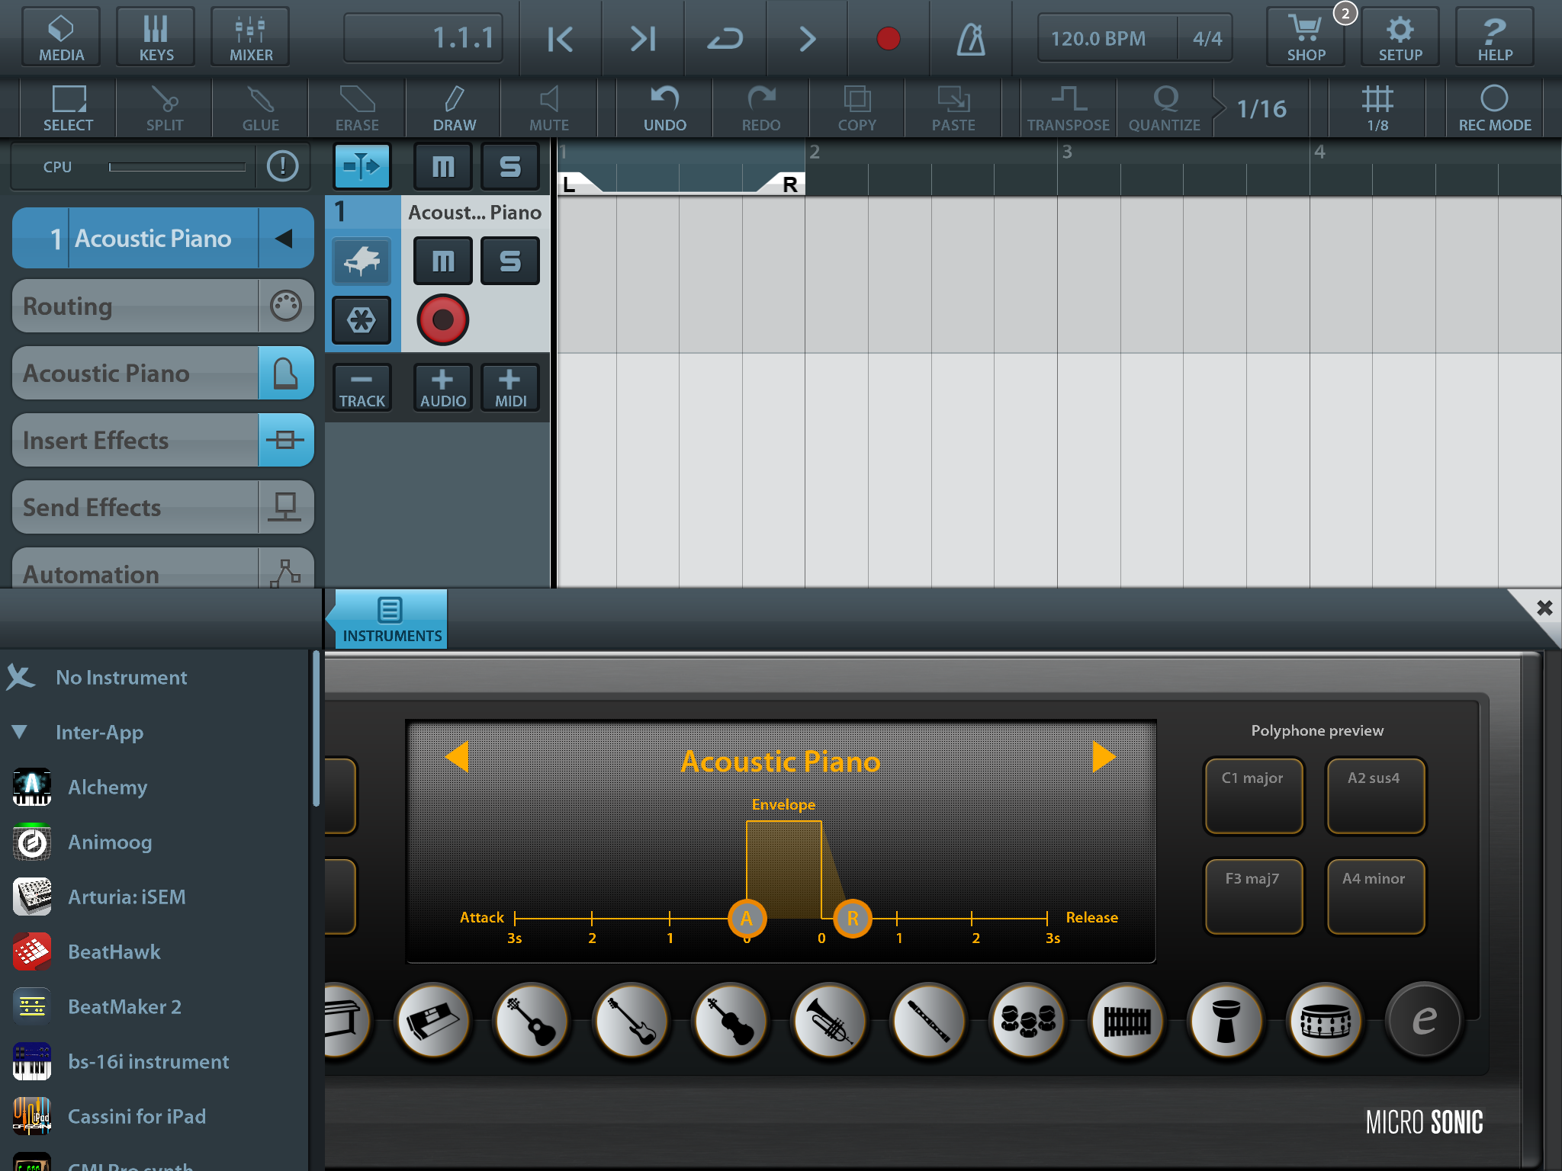Choose the SELECT tool
This screenshot has width=1562, height=1171.
pyautogui.click(x=69, y=107)
